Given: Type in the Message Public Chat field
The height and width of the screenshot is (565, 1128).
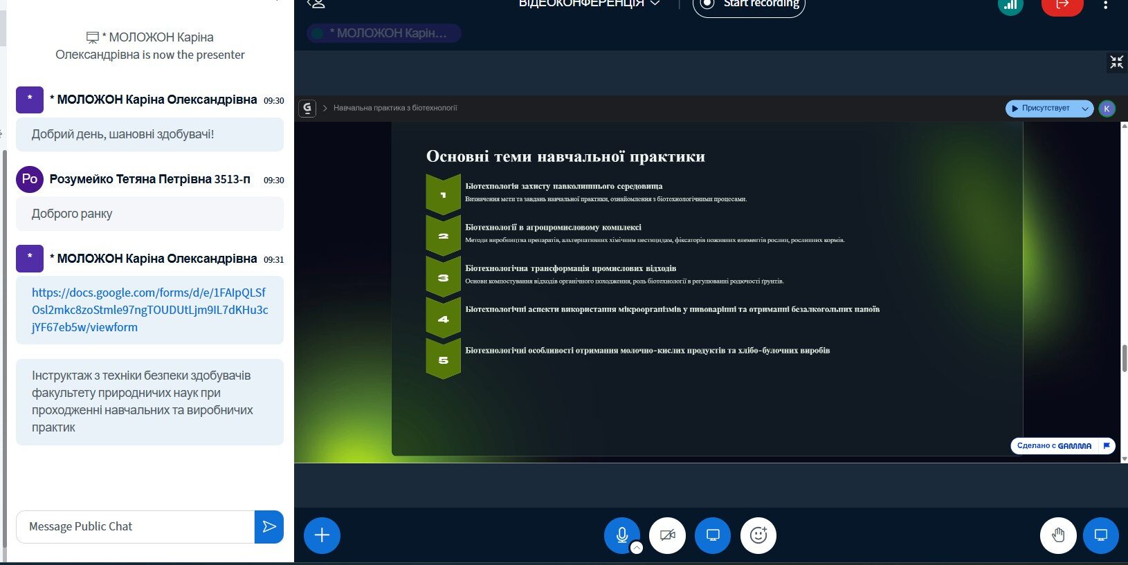Looking at the screenshot, I should (x=136, y=527).
